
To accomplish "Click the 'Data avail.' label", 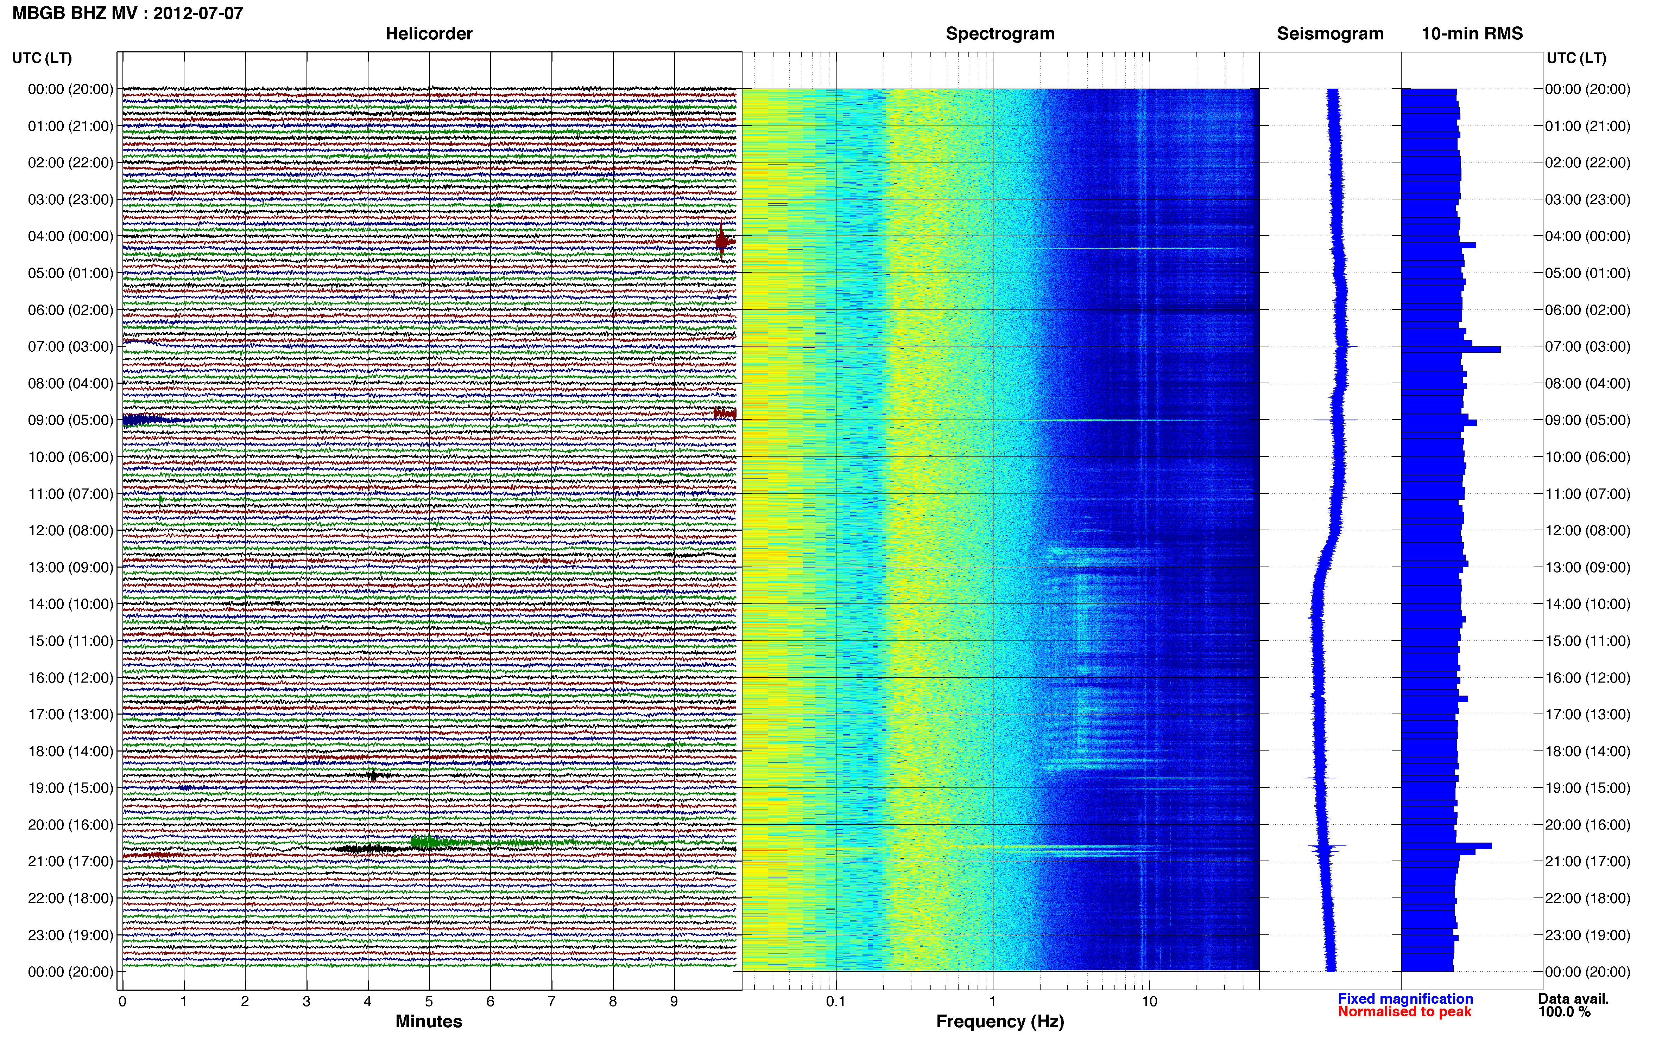I will (1574, 999).
